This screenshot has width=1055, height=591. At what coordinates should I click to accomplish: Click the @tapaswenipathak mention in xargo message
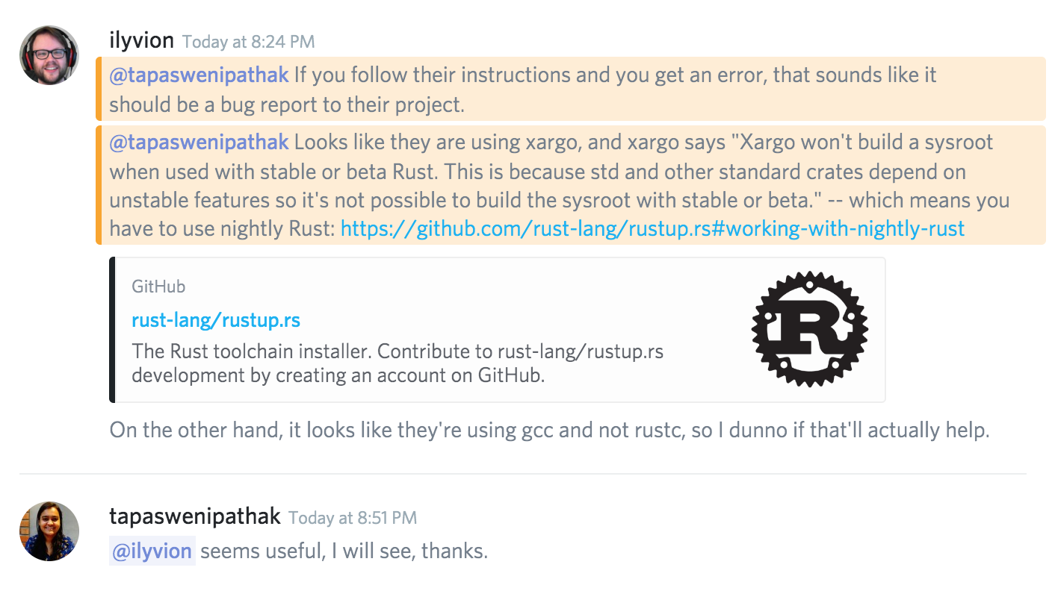[199, 142]
